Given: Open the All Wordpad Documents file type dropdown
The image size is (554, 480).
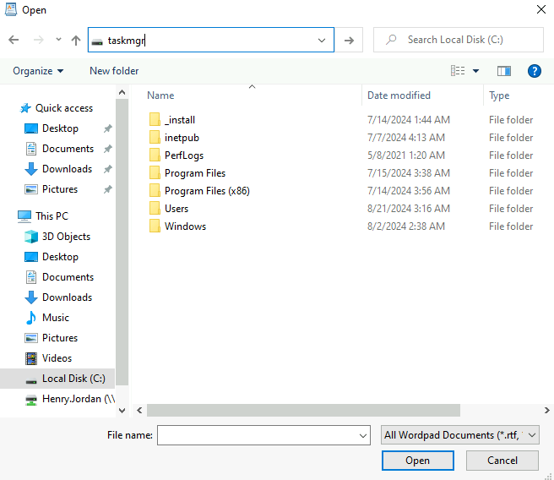Looking at the screenshot, I should coord(460,435).
